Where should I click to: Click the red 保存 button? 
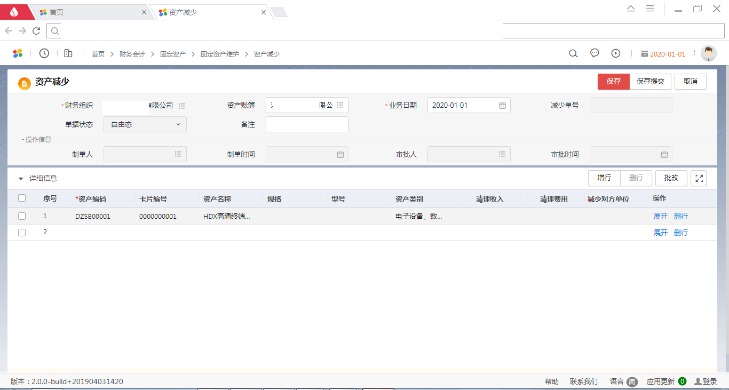(614, 82)
